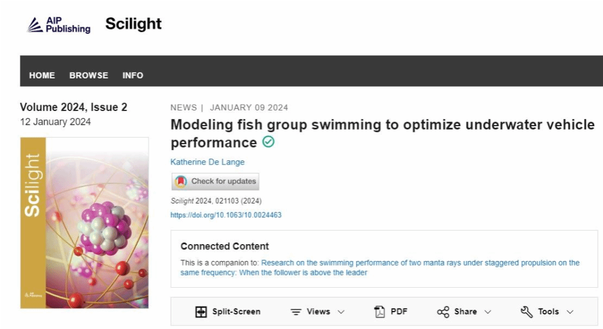The image size is (603, 329).
Task: Open the HOME menu item
Action: pos(42,75)
